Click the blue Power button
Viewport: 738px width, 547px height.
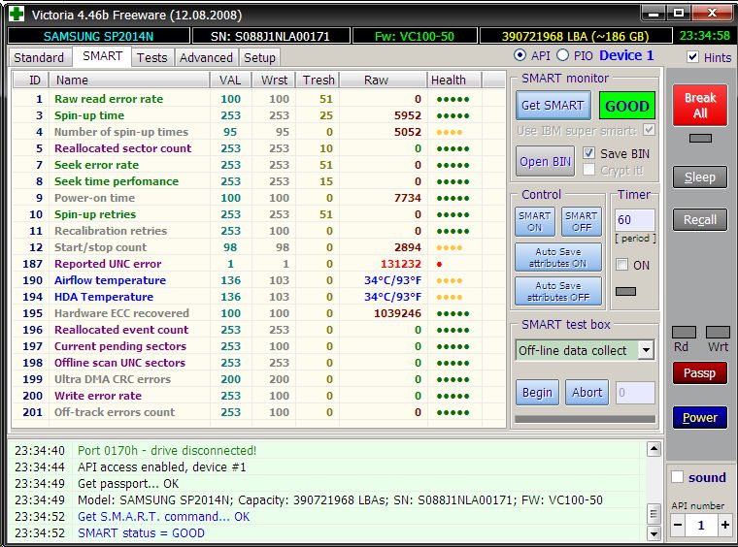(700, 417)
